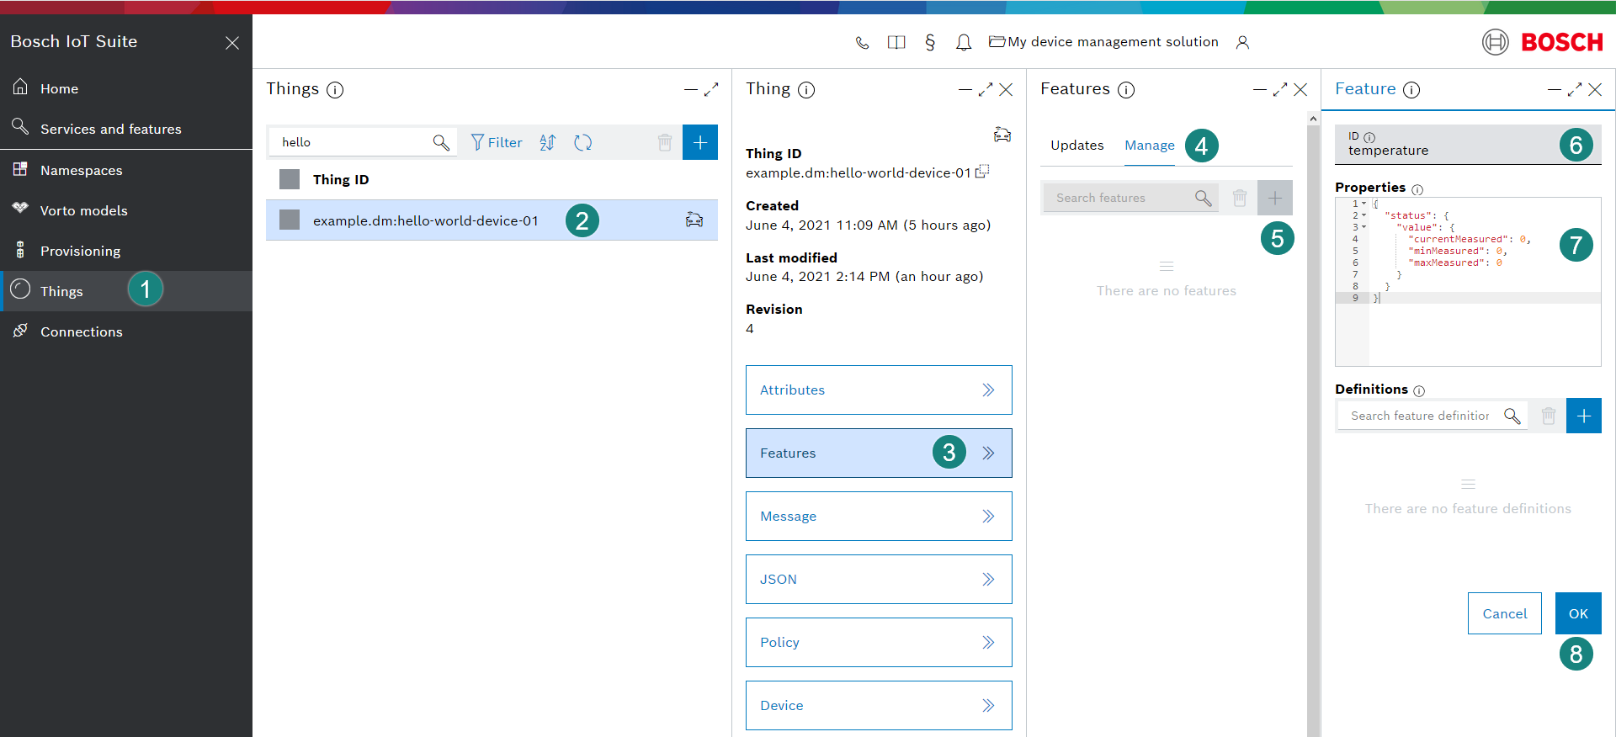Maximize the Features panel

point(1280,90)
